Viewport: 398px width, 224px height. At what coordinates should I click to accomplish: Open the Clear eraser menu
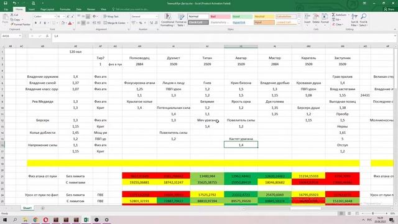coord(337,24)
